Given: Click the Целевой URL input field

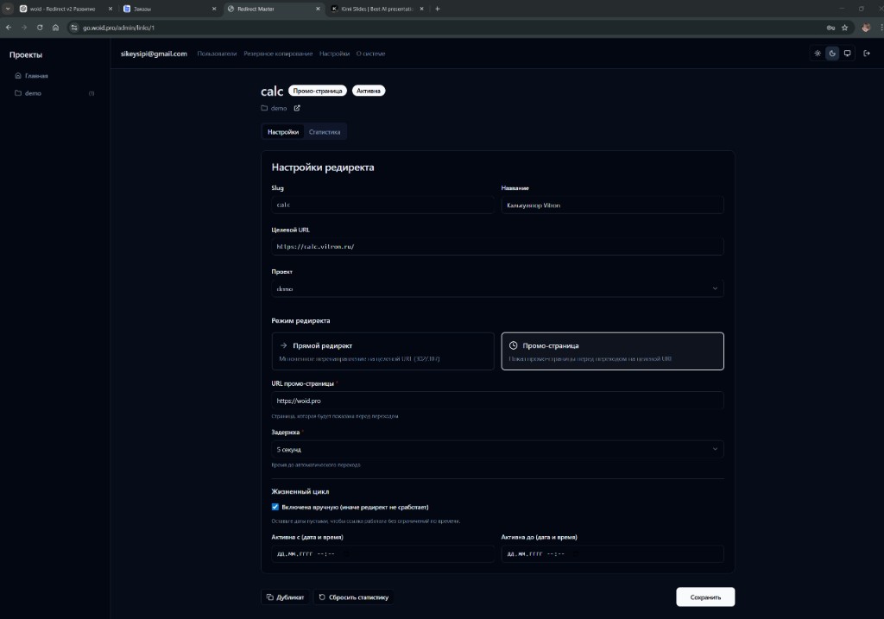Looking at the screenshot, I should [497, 246].
